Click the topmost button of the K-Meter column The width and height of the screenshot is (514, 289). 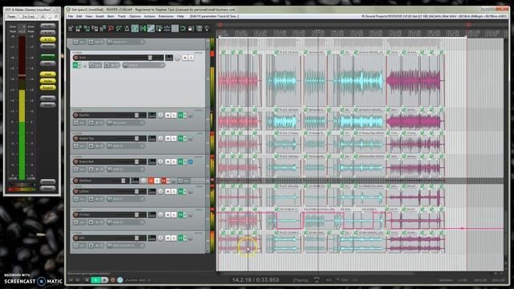pyautogui.click(x=48, y=26)
